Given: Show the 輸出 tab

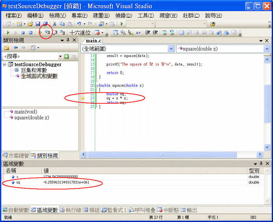Looking at the screenshot, I should click(x=189, y=210).
